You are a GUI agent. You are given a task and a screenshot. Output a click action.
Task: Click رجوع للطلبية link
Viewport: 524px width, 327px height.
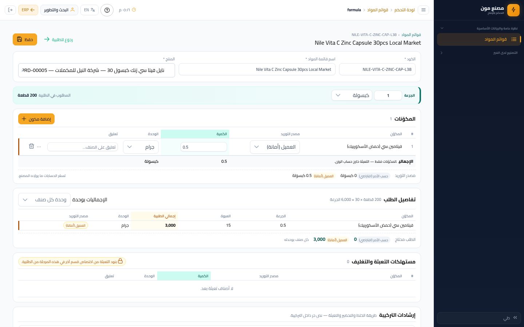tap(58, 39)
